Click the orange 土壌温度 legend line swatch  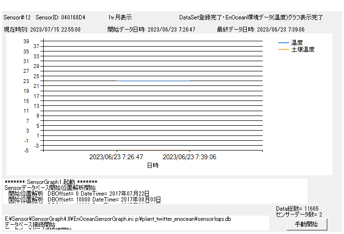click(283, 50)
